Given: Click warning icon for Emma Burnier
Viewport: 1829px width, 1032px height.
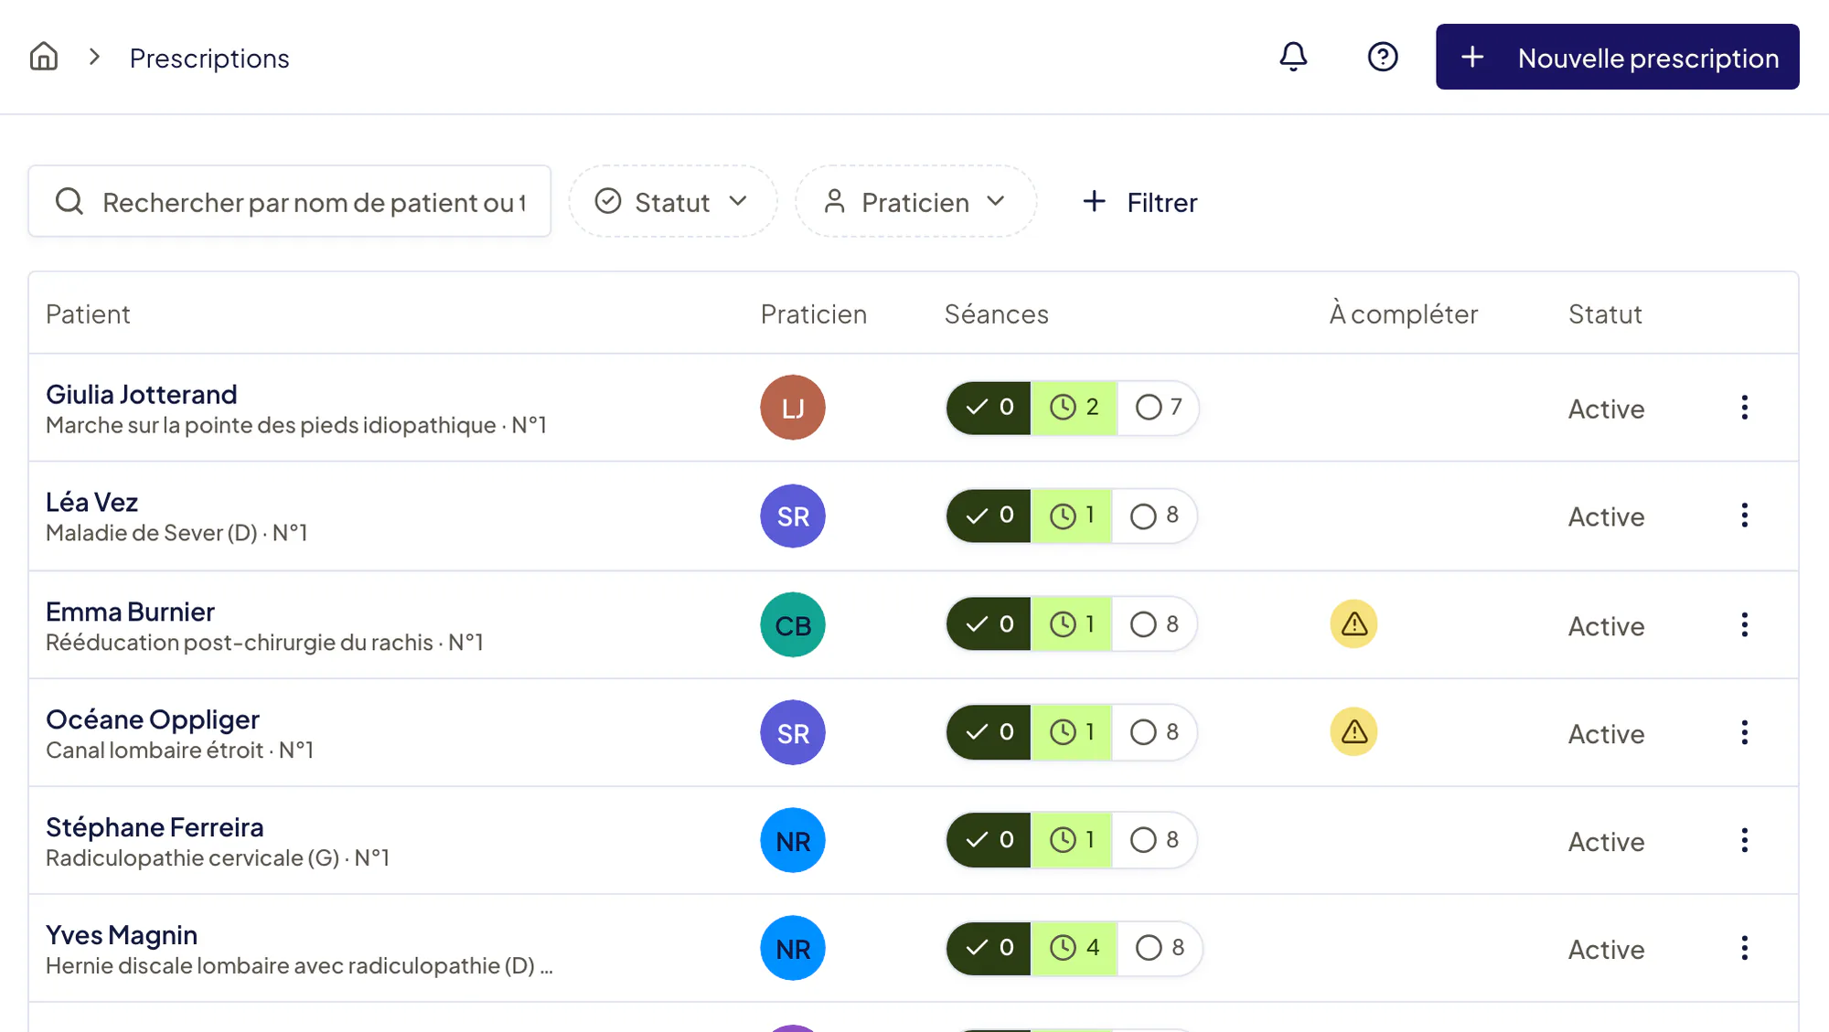Looking at the screenshot, I should tap(1353, 624).
